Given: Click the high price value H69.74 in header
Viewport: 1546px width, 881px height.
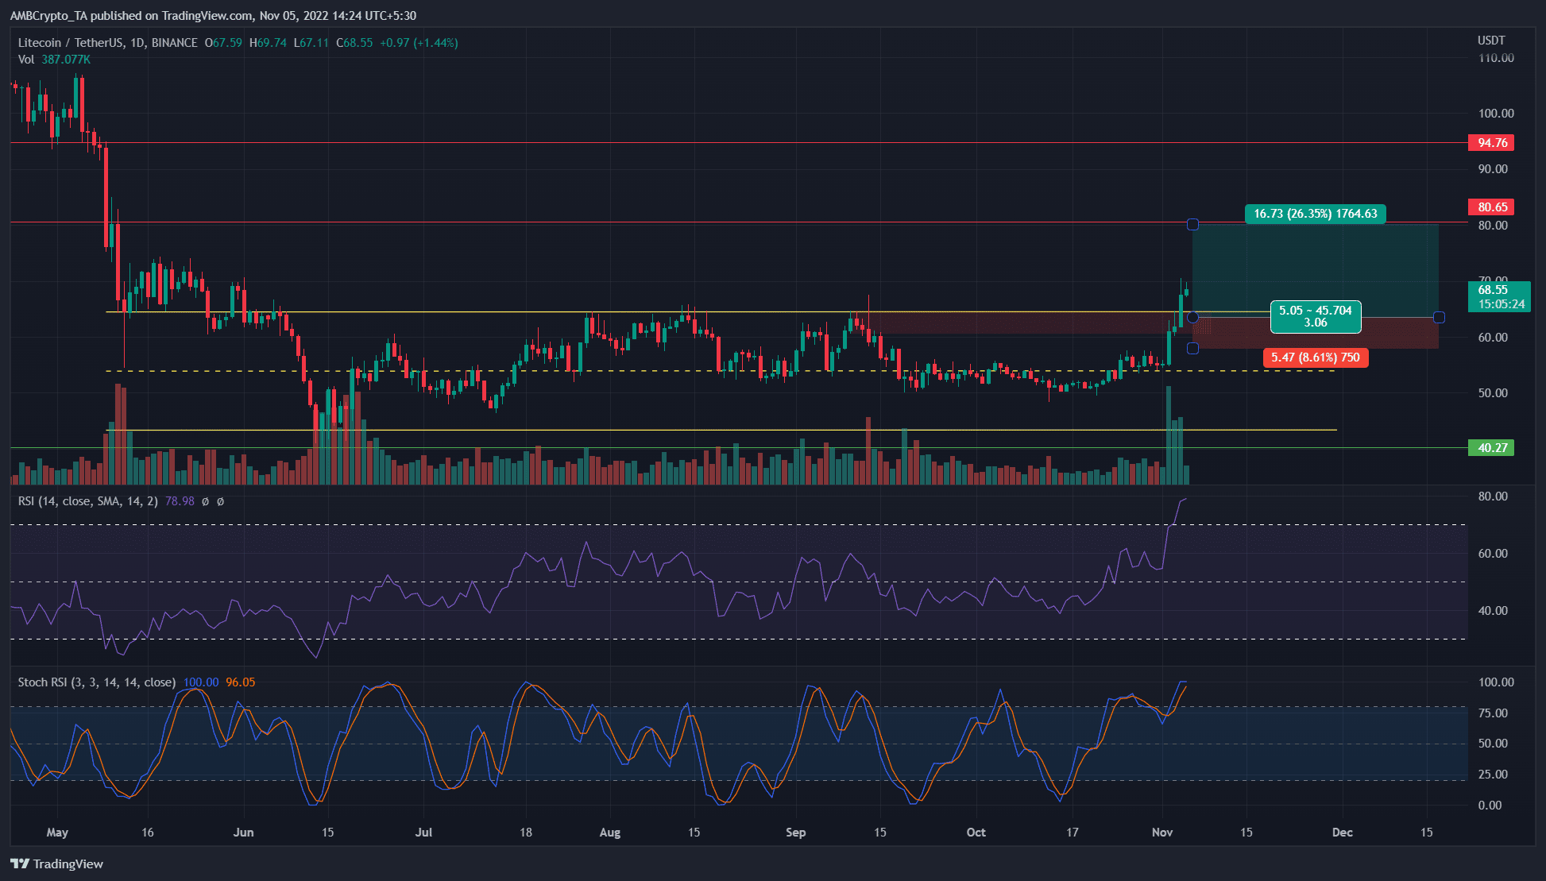Looking at the screenshot, I should (x=268, y=43).
